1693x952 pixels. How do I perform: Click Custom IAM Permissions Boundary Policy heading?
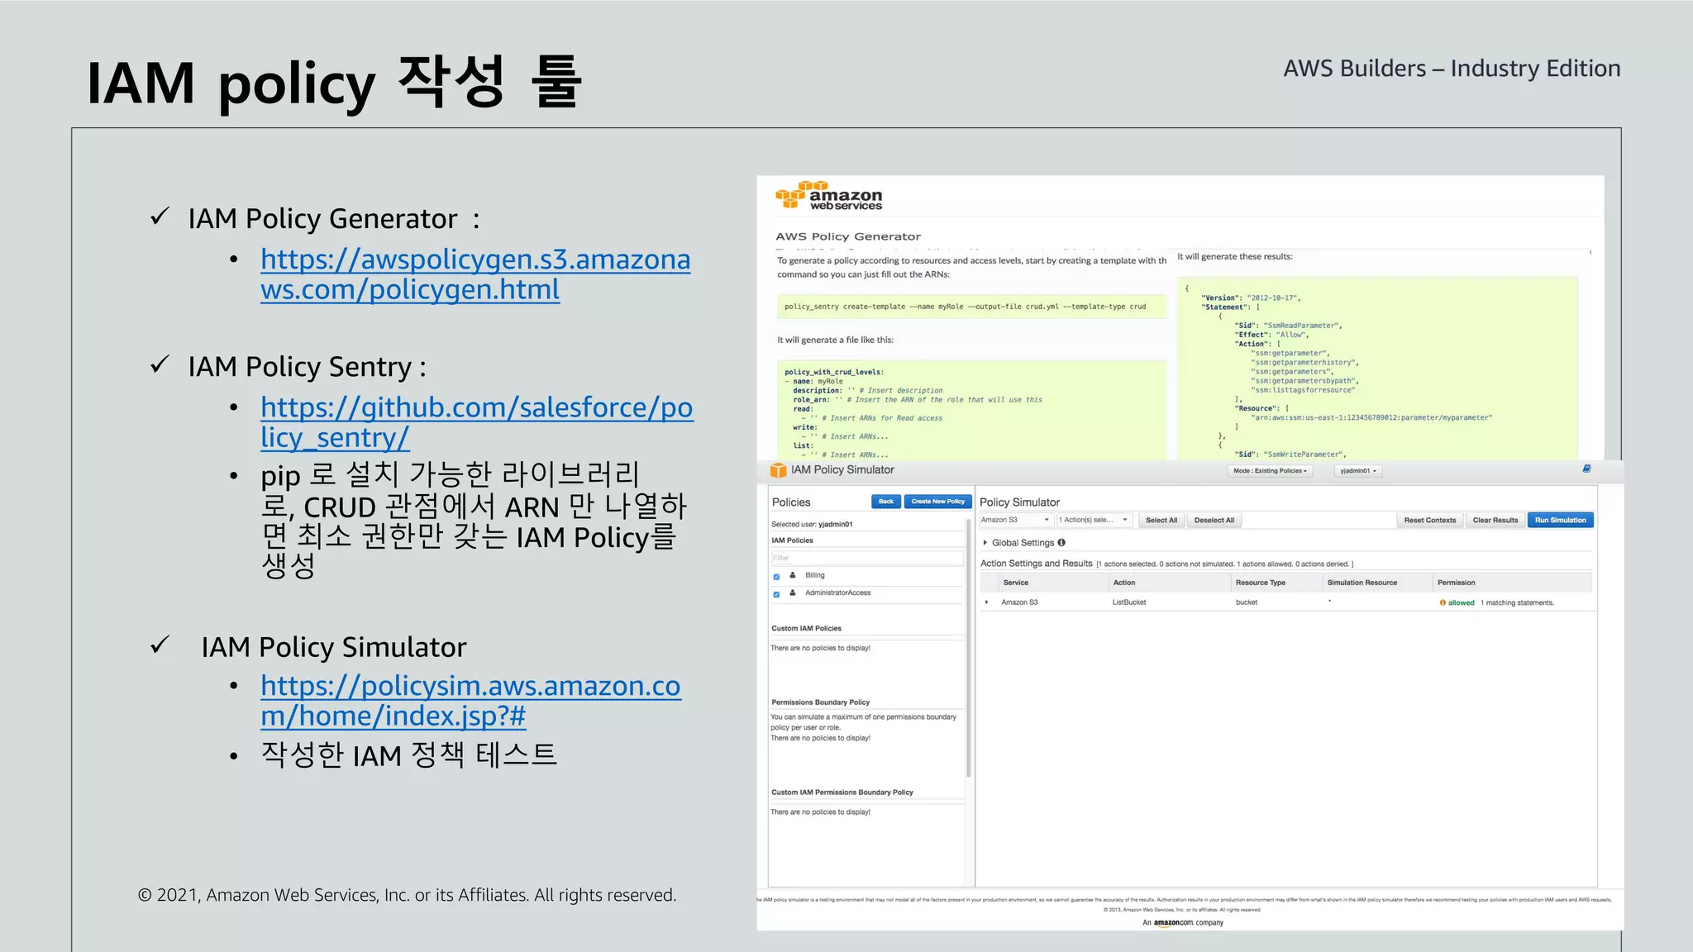(842, 793)
